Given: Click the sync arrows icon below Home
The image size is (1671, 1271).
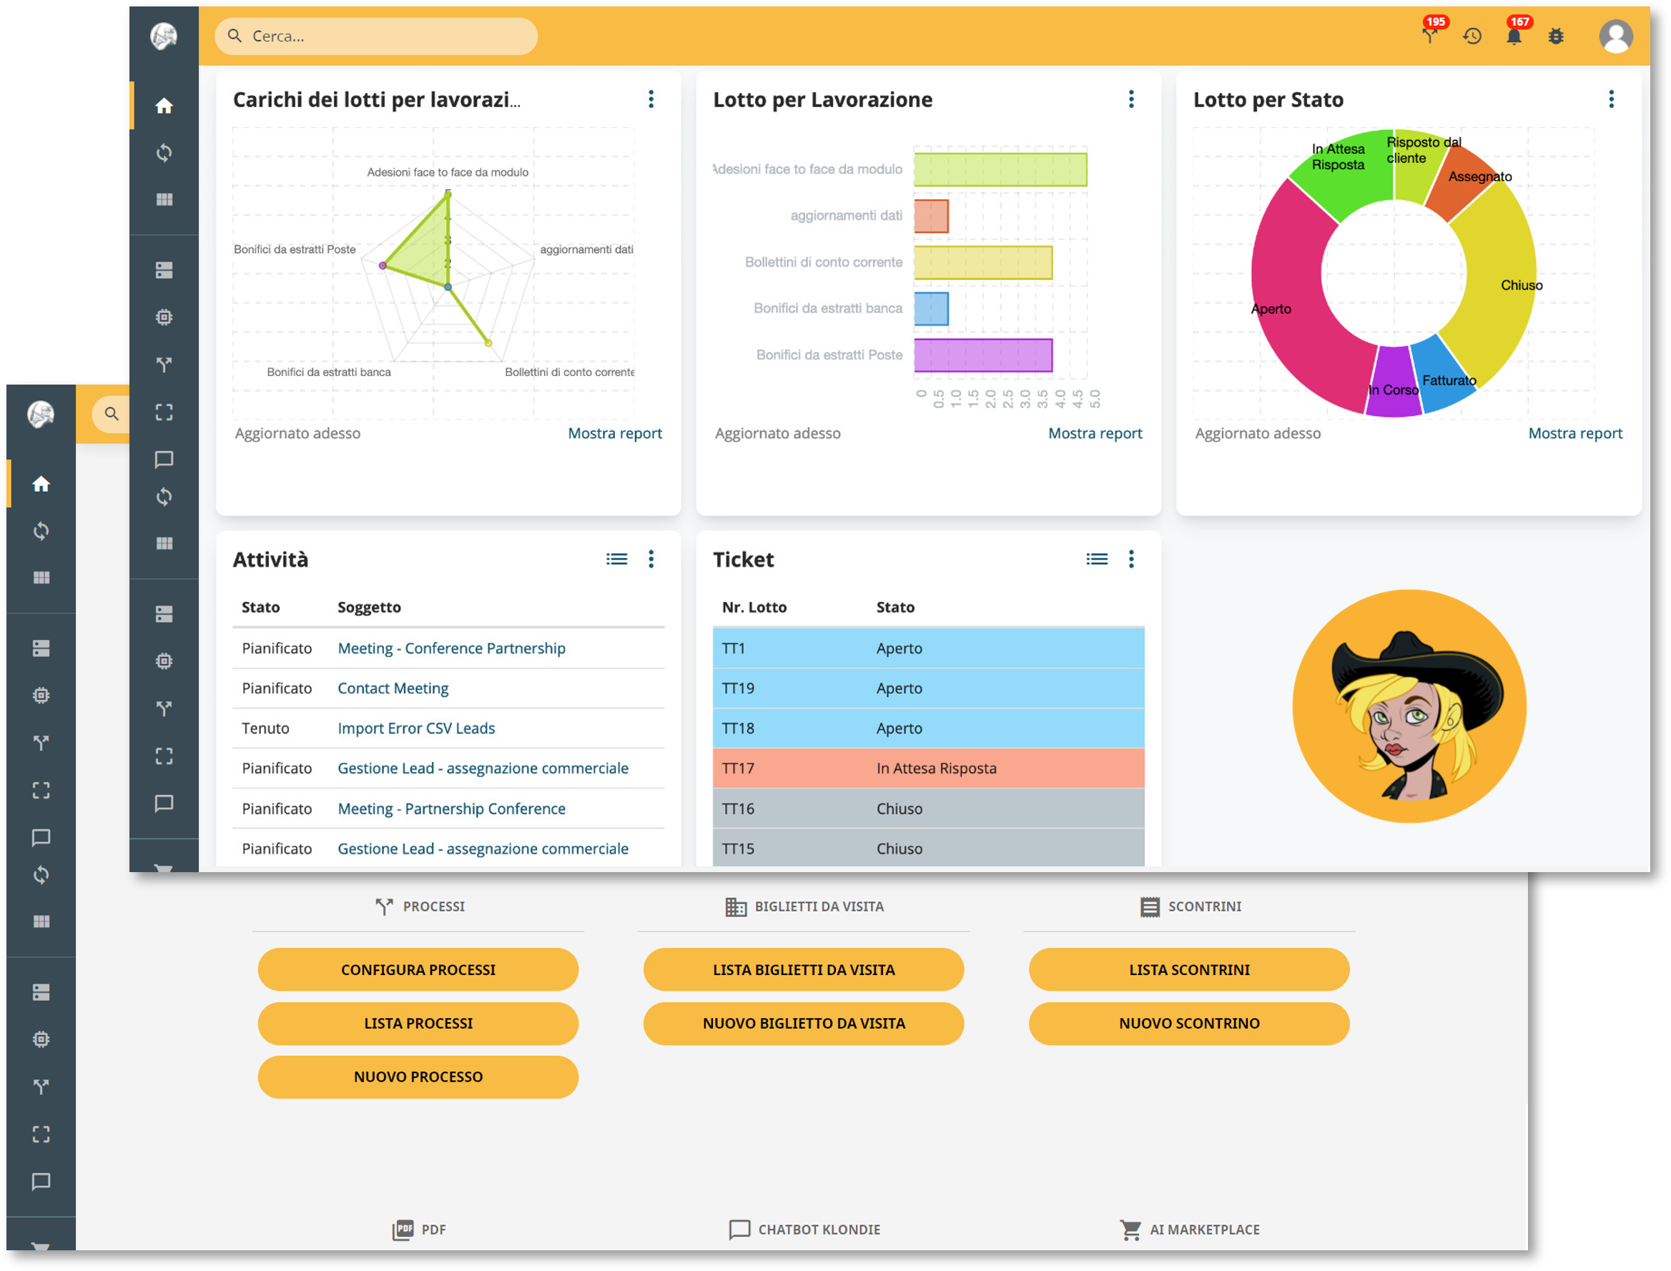Looking at the screenshot, I should pos(164,154).
